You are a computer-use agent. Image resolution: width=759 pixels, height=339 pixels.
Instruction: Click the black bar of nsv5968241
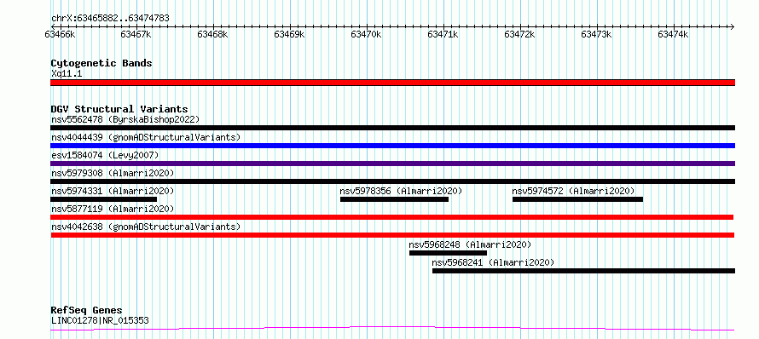(x=584, y=271)
